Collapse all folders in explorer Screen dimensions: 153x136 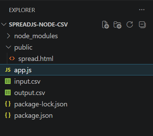click(x=142, y=24)
